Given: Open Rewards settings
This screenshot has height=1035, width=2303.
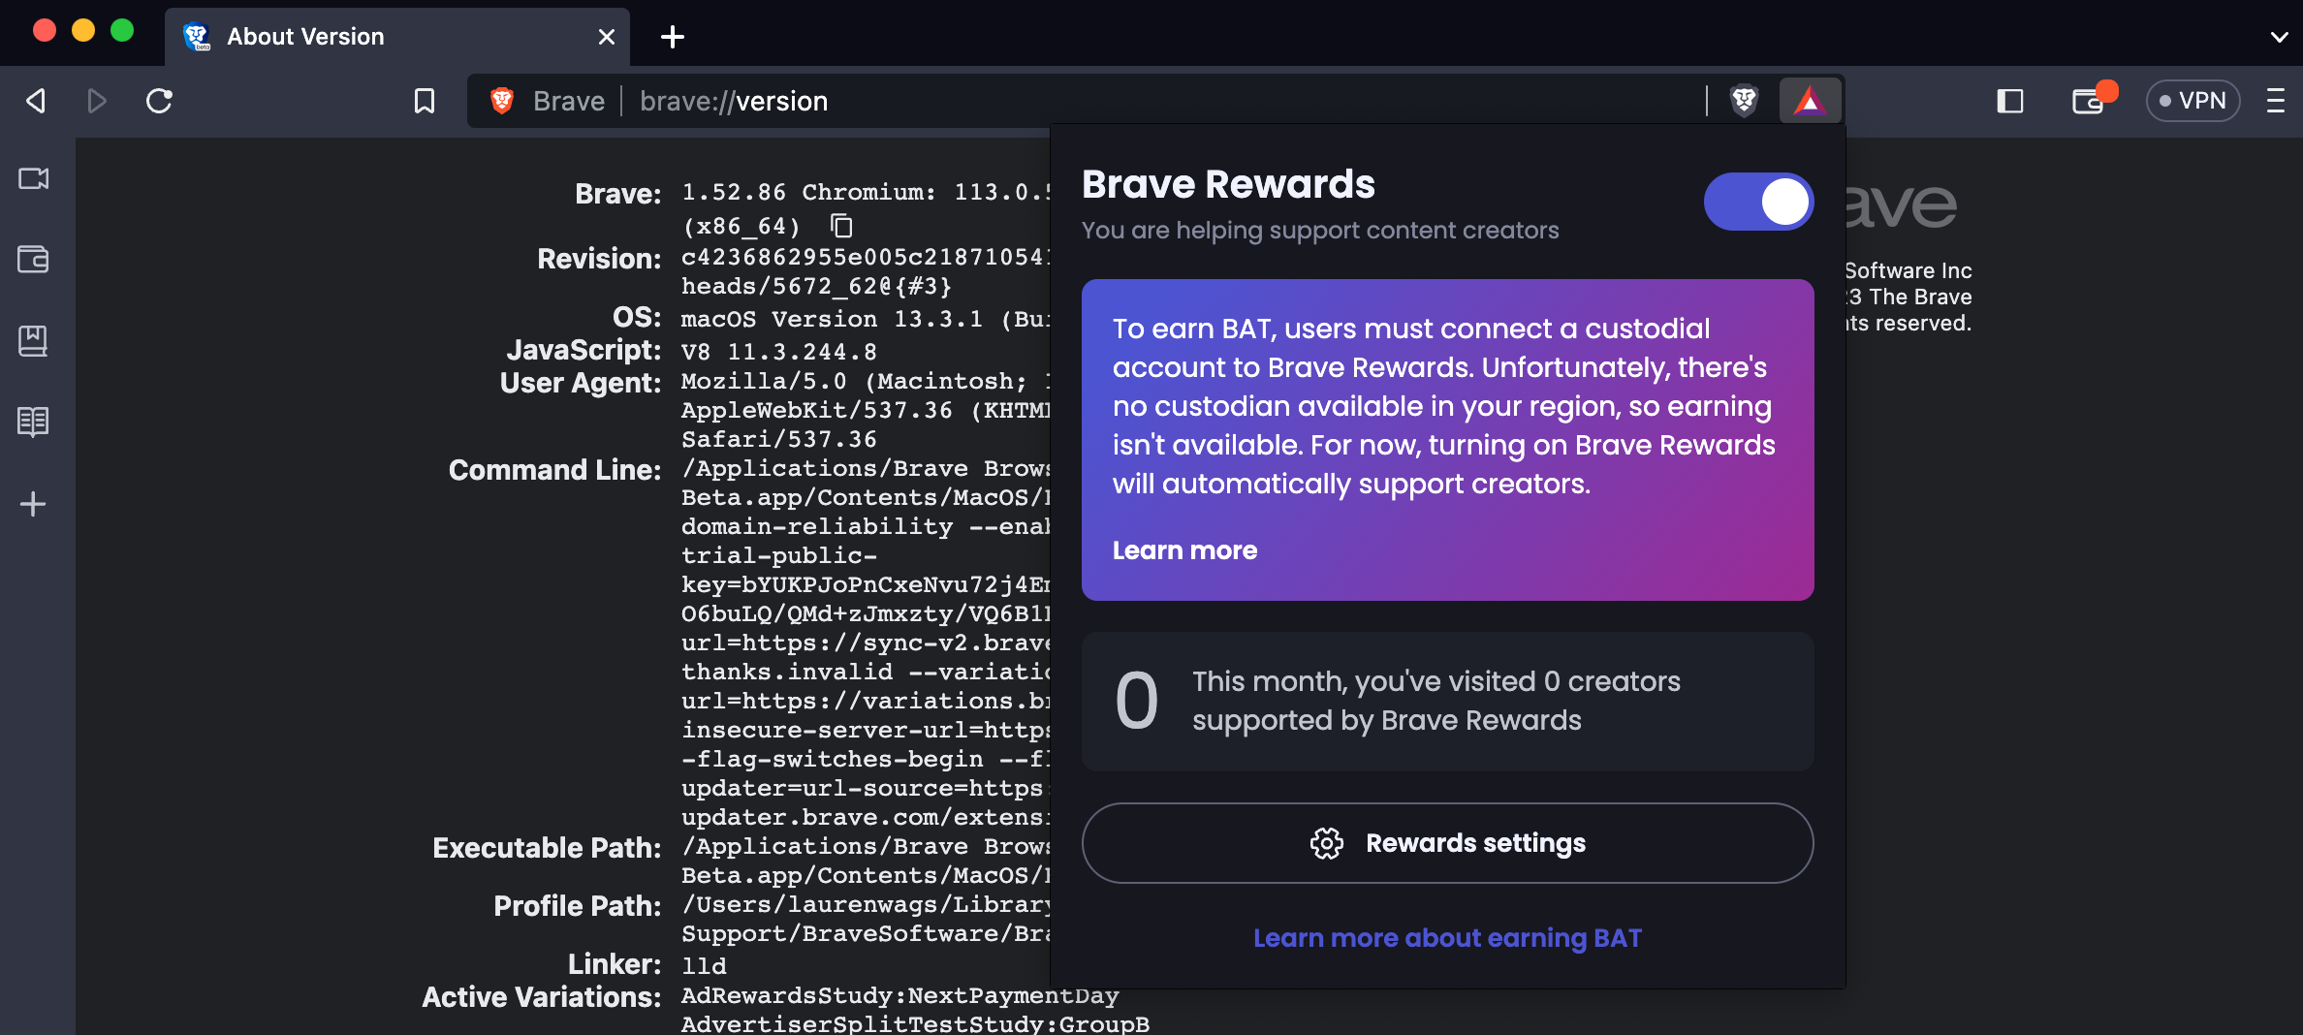Looking at the screenshot, I should (1447, 842).
